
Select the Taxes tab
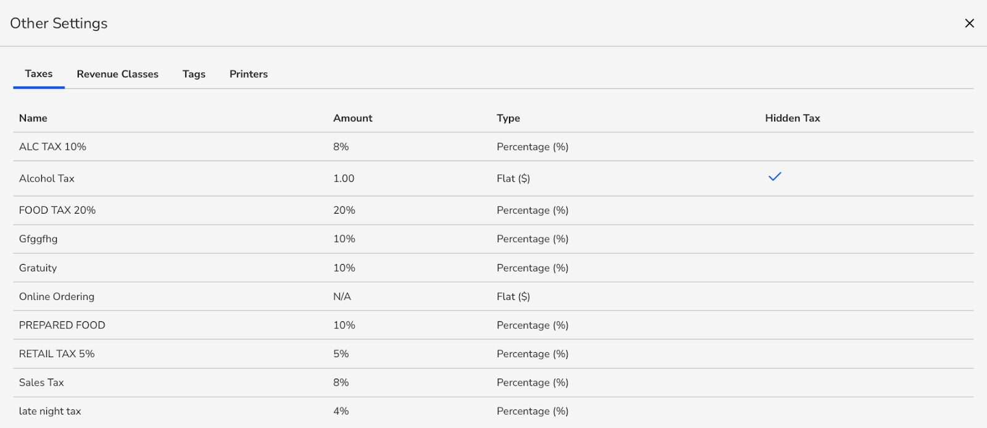(x=39, y=74)
